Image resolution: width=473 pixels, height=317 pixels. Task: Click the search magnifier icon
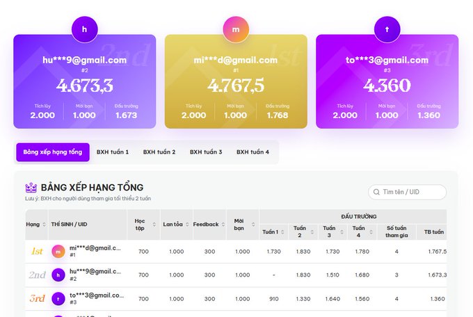click(376, 192)
